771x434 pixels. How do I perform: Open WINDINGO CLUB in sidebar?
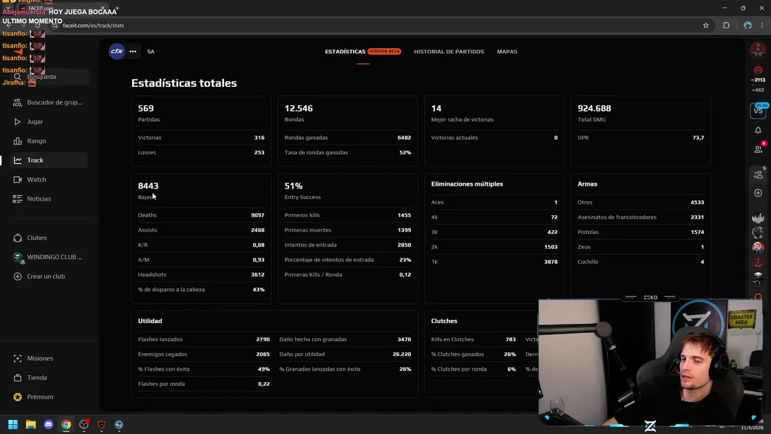click(x=49, y=257)
